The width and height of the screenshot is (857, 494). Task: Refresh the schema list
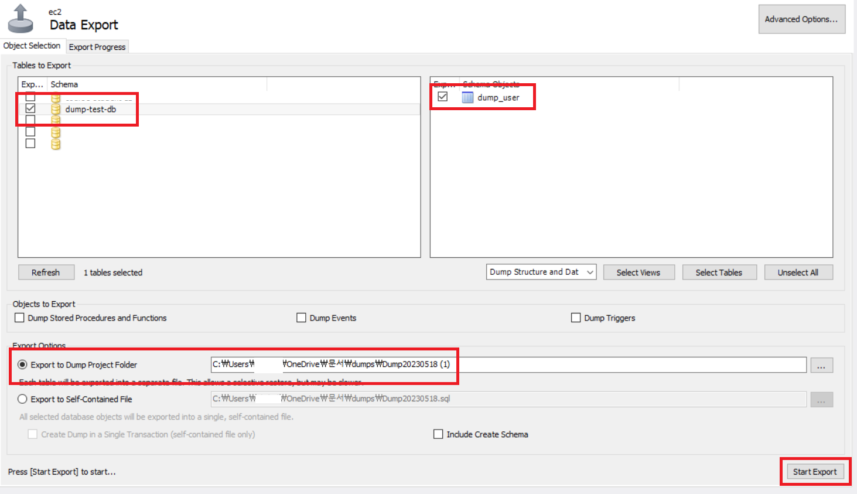click(x=46, y=272)
